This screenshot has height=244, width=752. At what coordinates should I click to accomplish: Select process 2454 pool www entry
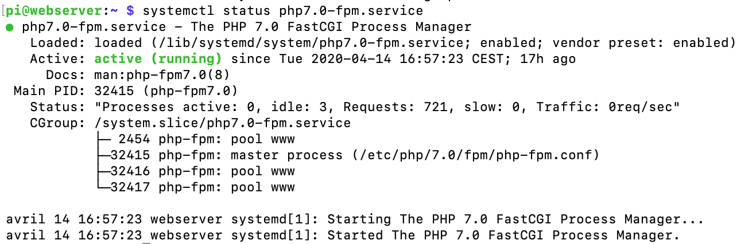[x=206, y=139]
